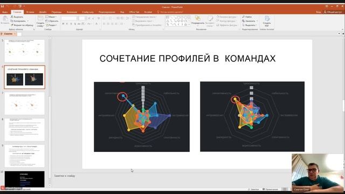Open the font size combo box

point(82,18)
